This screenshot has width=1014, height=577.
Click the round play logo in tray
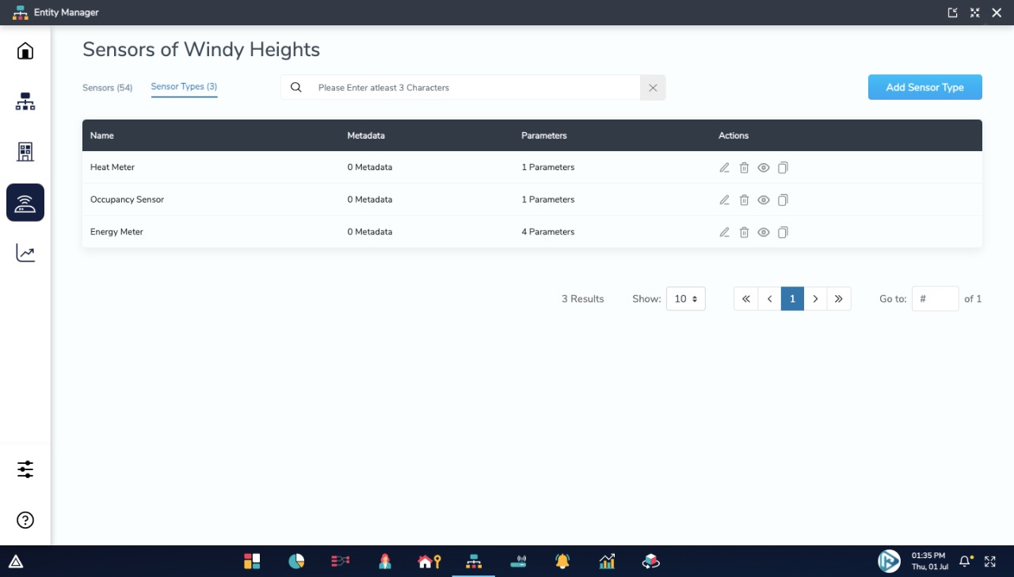click(x=889, y=561)
